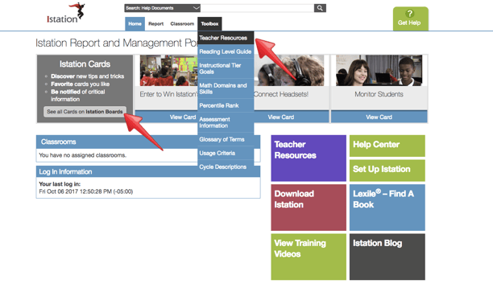
Task: Open the Istation Blog tile
Action: [x=387, y=257]
